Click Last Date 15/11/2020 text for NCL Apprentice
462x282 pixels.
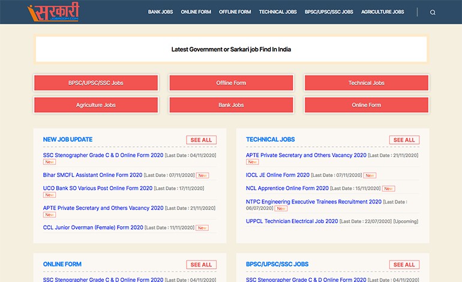pyautogui.click(x=355, y=188)
